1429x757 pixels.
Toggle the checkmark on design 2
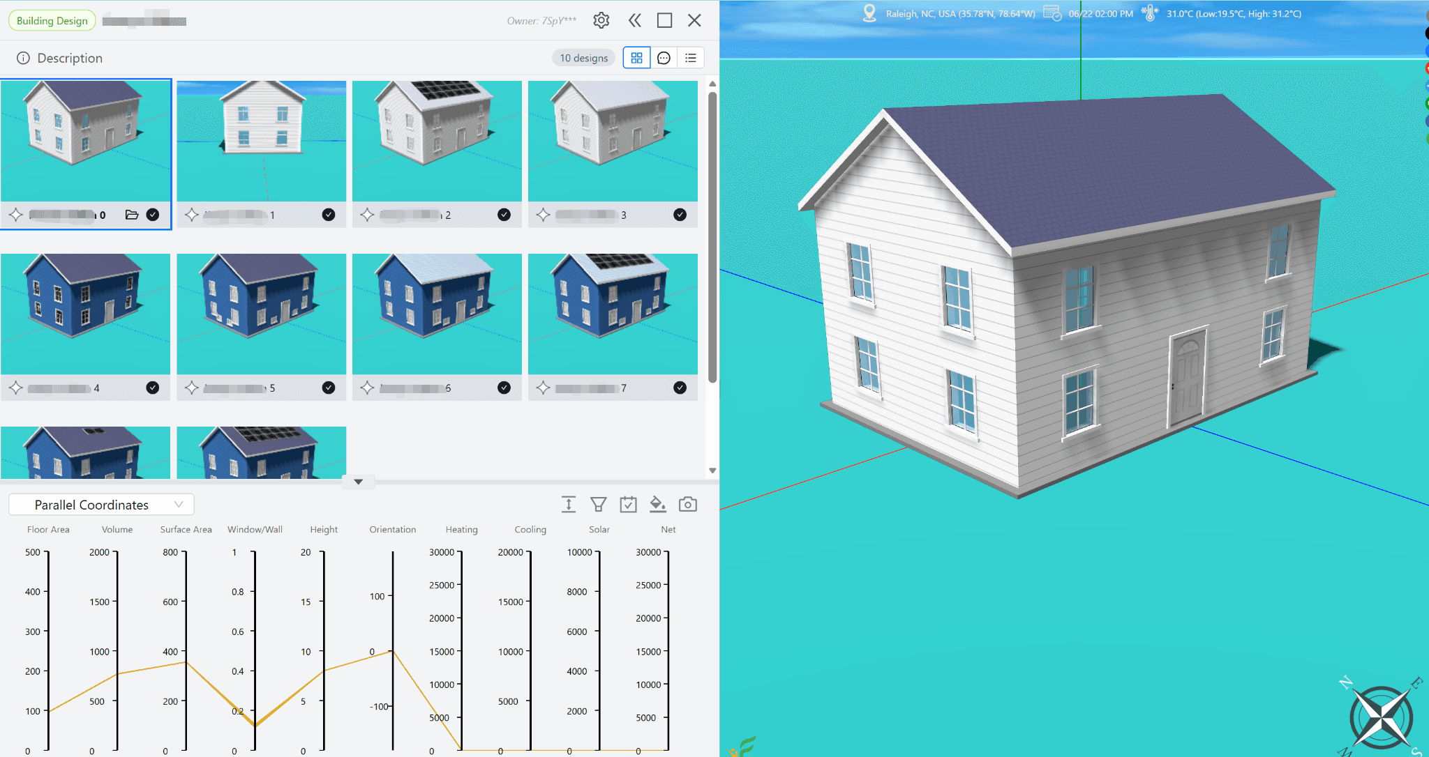tap(504, 215)
